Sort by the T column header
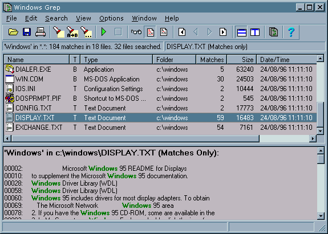 75,60
